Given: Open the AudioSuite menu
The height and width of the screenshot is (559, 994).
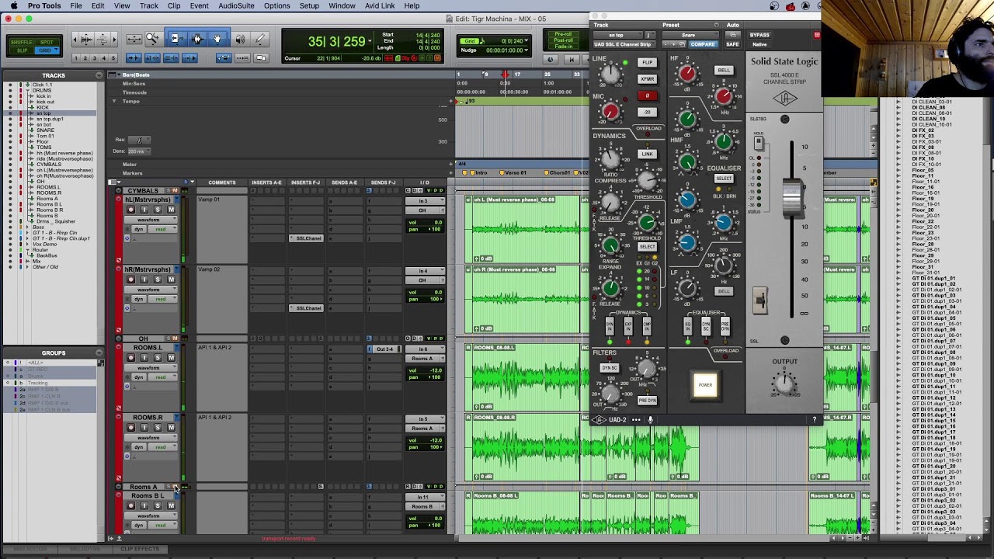Looking at the screenshot, I should coord(236,6).
